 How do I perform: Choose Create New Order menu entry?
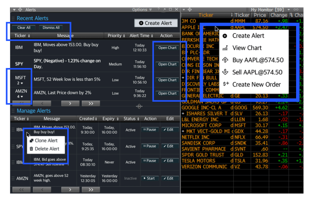point(254,85)
